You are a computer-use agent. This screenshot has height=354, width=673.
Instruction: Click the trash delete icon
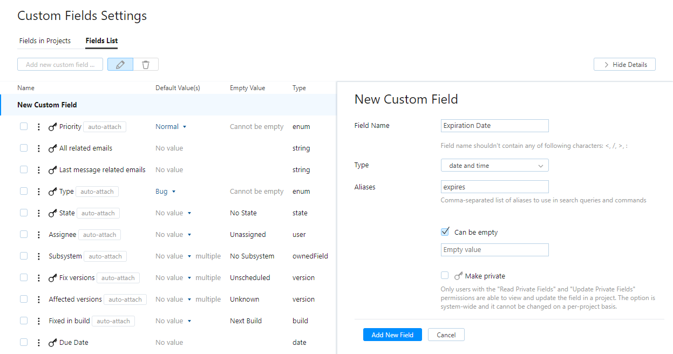pyautogui.click(x=146, y=65)
